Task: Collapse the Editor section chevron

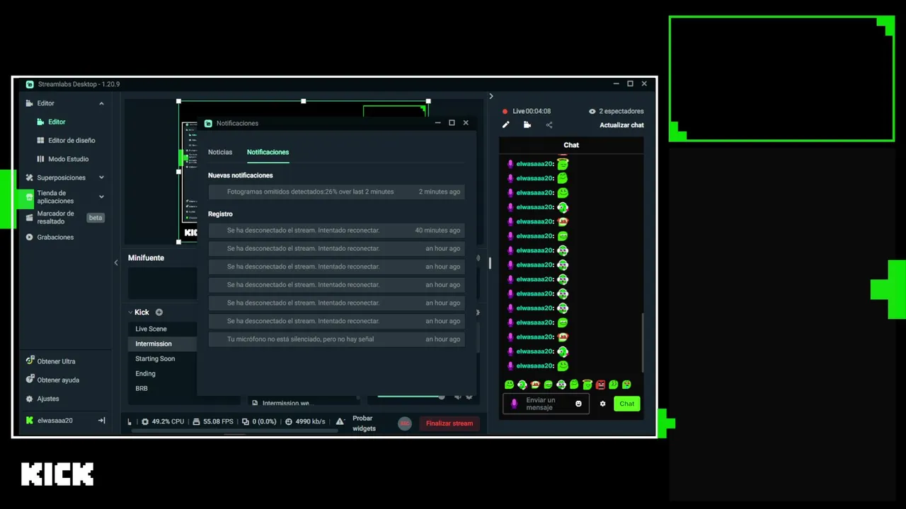Action: click(x=101, y=103)
